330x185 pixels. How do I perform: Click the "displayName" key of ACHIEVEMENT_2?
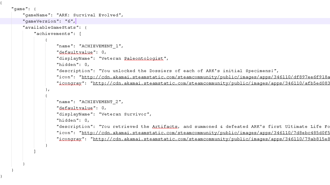[74, 114]
